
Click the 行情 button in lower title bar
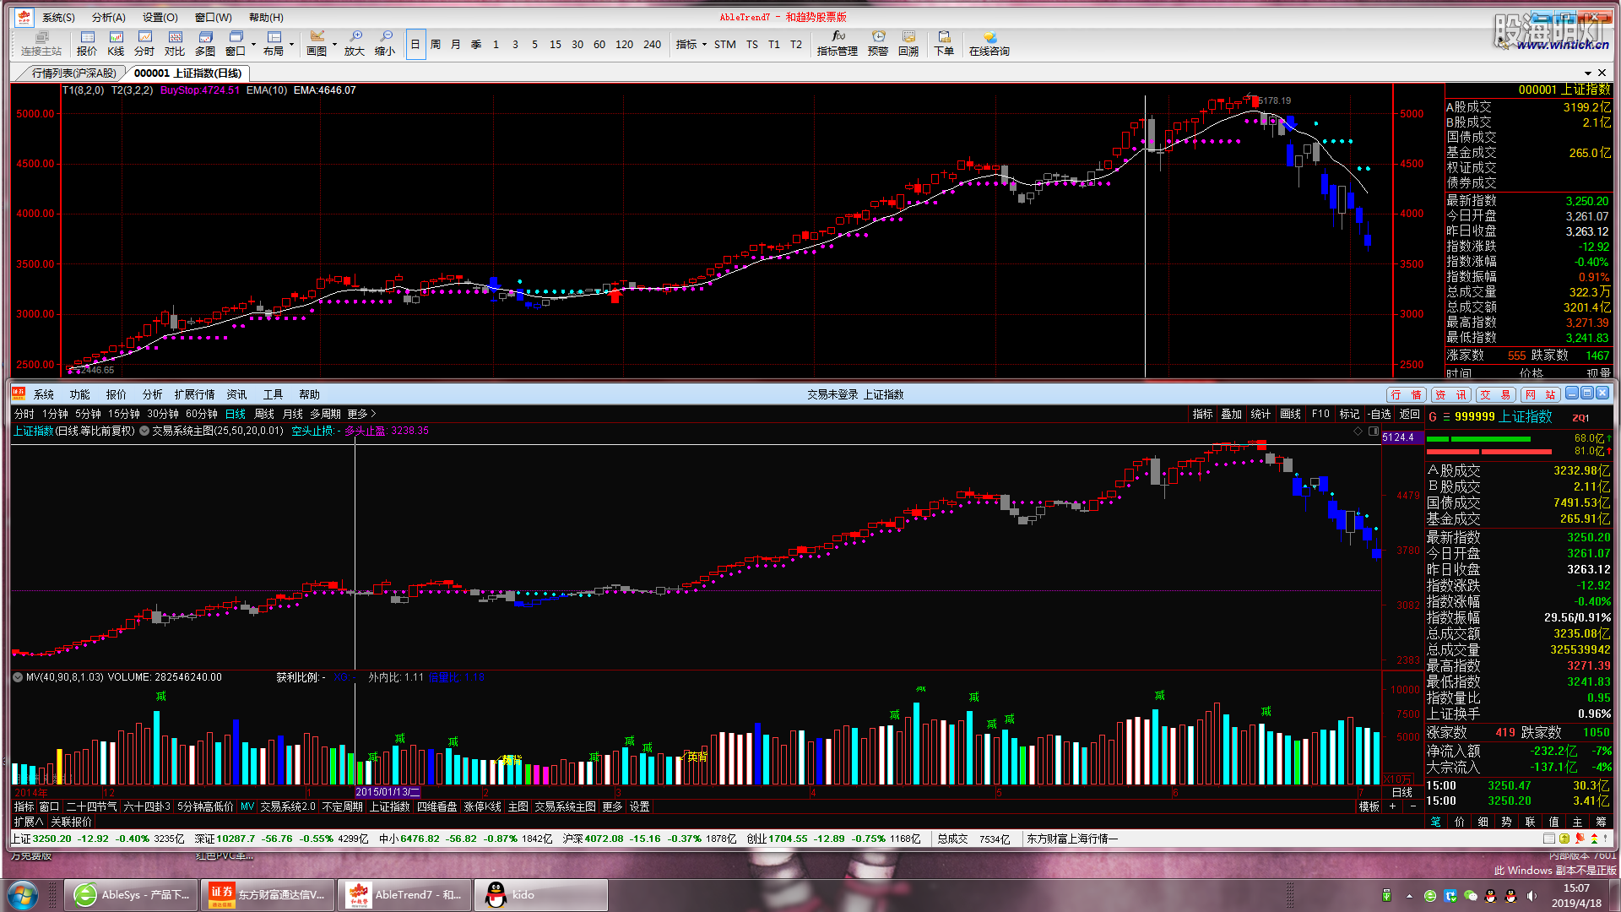1407,394
